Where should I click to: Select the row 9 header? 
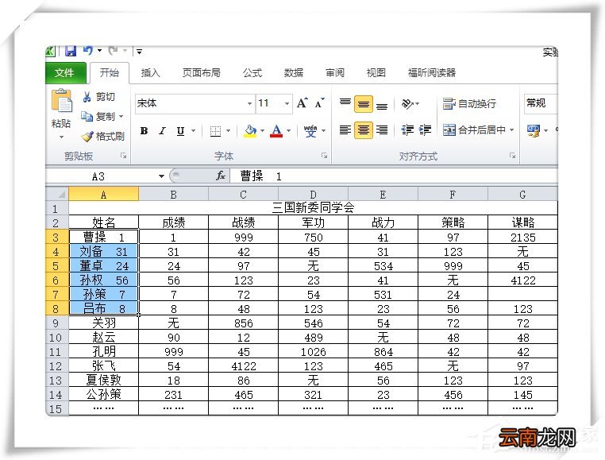point(56,323)
